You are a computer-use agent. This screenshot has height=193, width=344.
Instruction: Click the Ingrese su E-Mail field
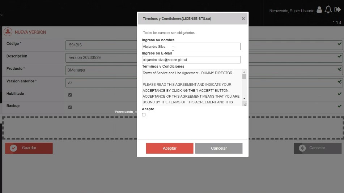click(191, 60)
